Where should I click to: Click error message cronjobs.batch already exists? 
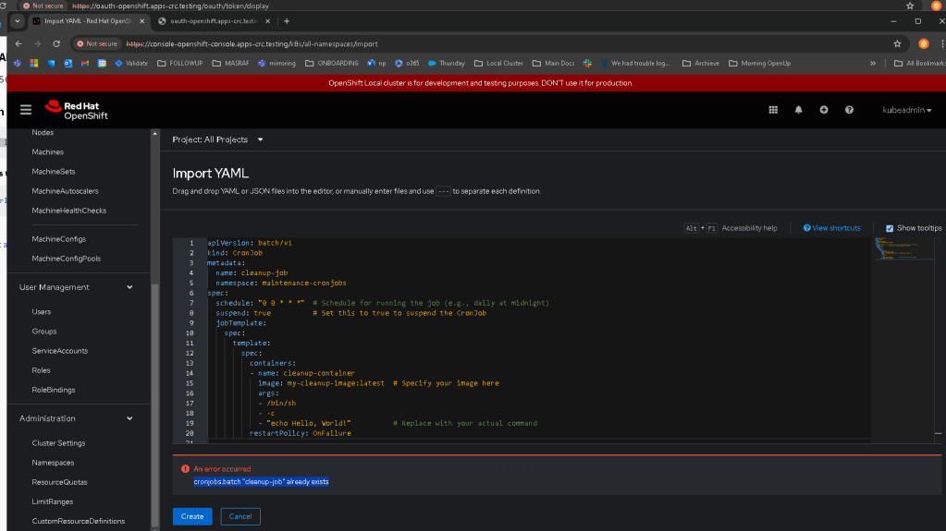point(261,482)
